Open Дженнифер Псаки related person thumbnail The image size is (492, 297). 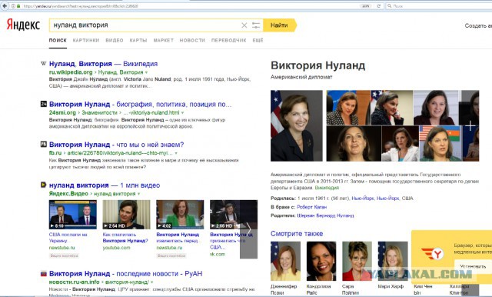pos(285,261)
